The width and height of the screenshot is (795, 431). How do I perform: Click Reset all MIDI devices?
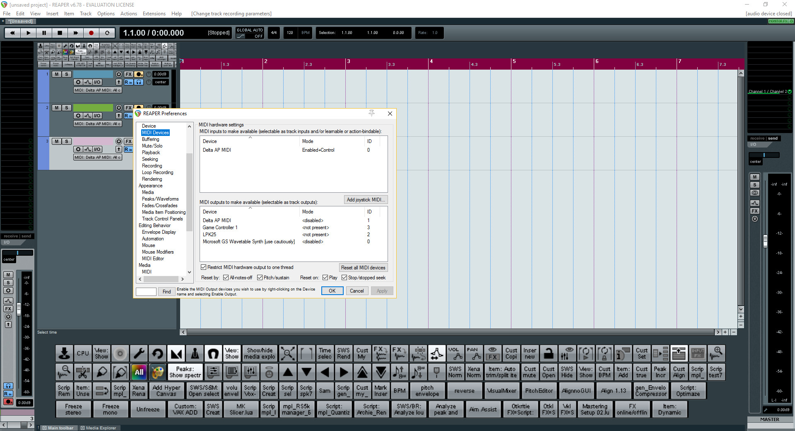(363, 268)
